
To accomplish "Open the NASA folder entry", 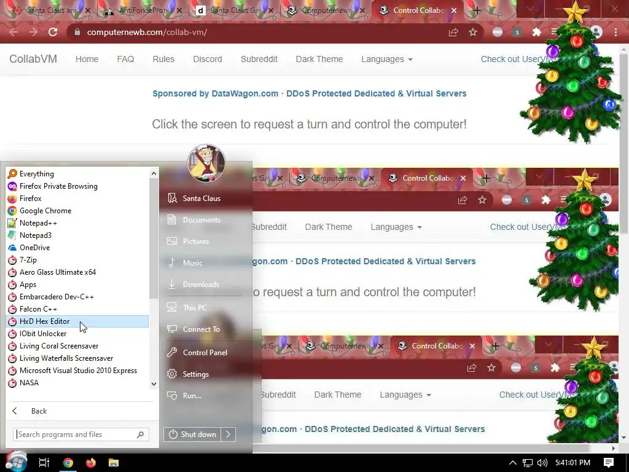I will (77, 383).
